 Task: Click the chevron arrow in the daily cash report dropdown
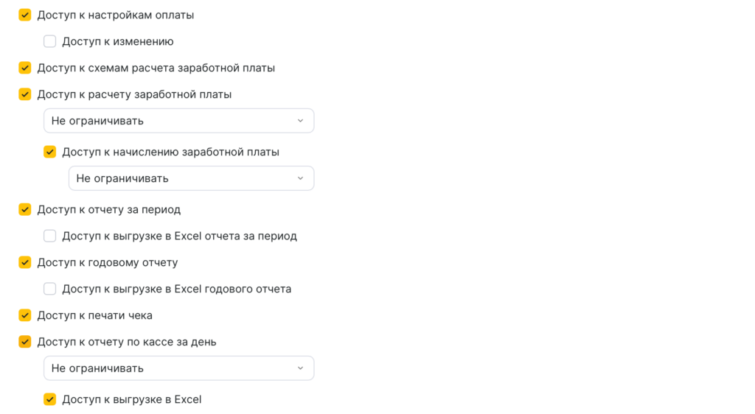[x=300, y=368]
